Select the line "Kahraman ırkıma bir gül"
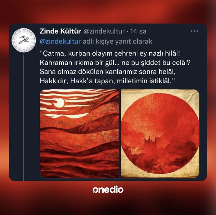The image size is (216, 215). (x=115, y=63)
